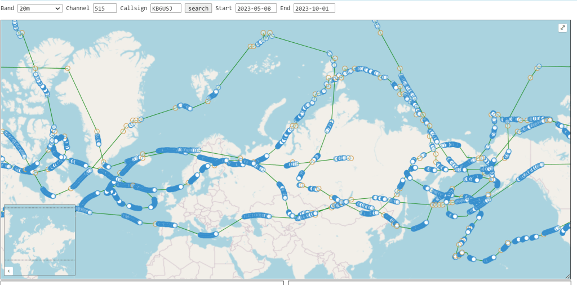The width and height of the screenshot is (577, 285).
Task: Click the End date field 2023-10-01
Action: pos(314,8)
